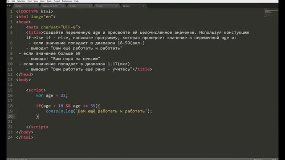This screenshot has height=160, width=285.
Task: Open the Help menu
Action: (x=77, y=1)
